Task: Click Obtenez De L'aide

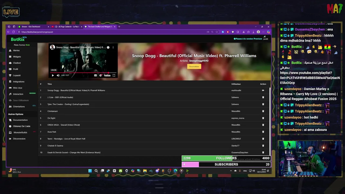Action: point(22,126)
